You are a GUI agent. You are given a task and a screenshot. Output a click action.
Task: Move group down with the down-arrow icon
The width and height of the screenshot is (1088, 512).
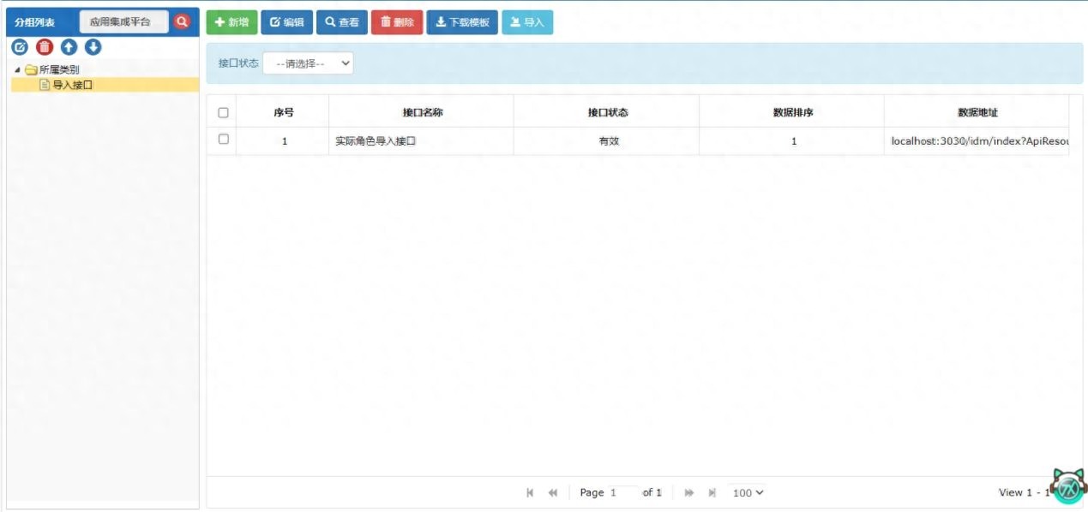click(93, 47)
